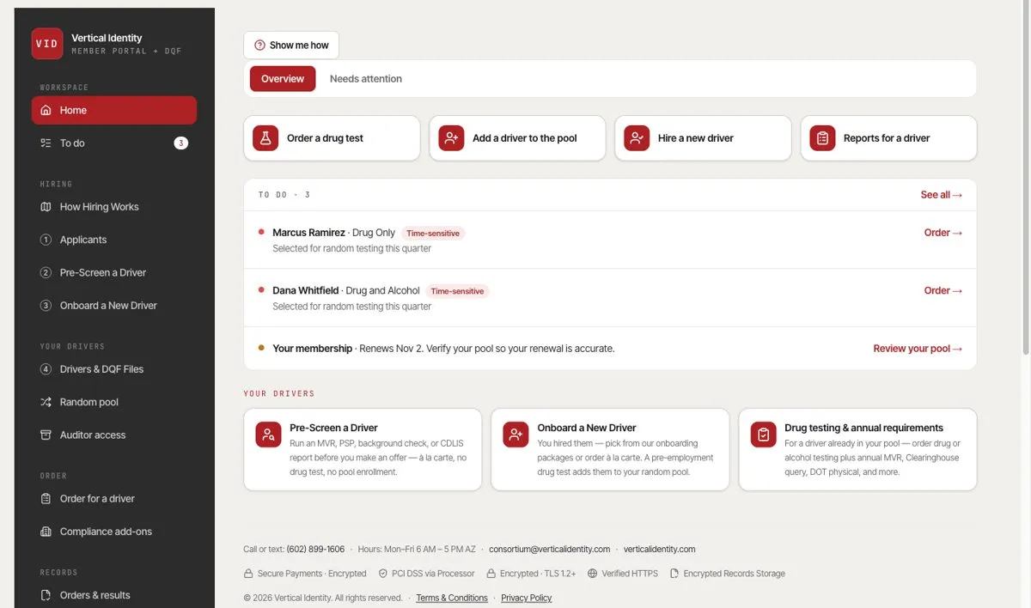Image resolution: width=1031 pixels, height=608 pixels.
Task: Open Orders & results in Records section
Action: (114, 595)
